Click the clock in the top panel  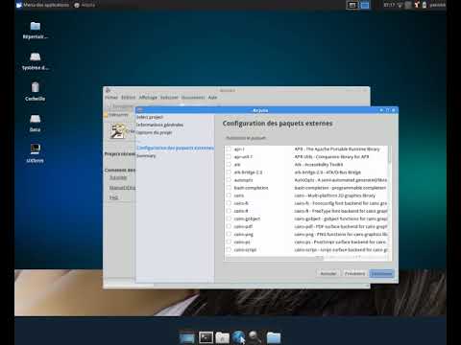389,5
